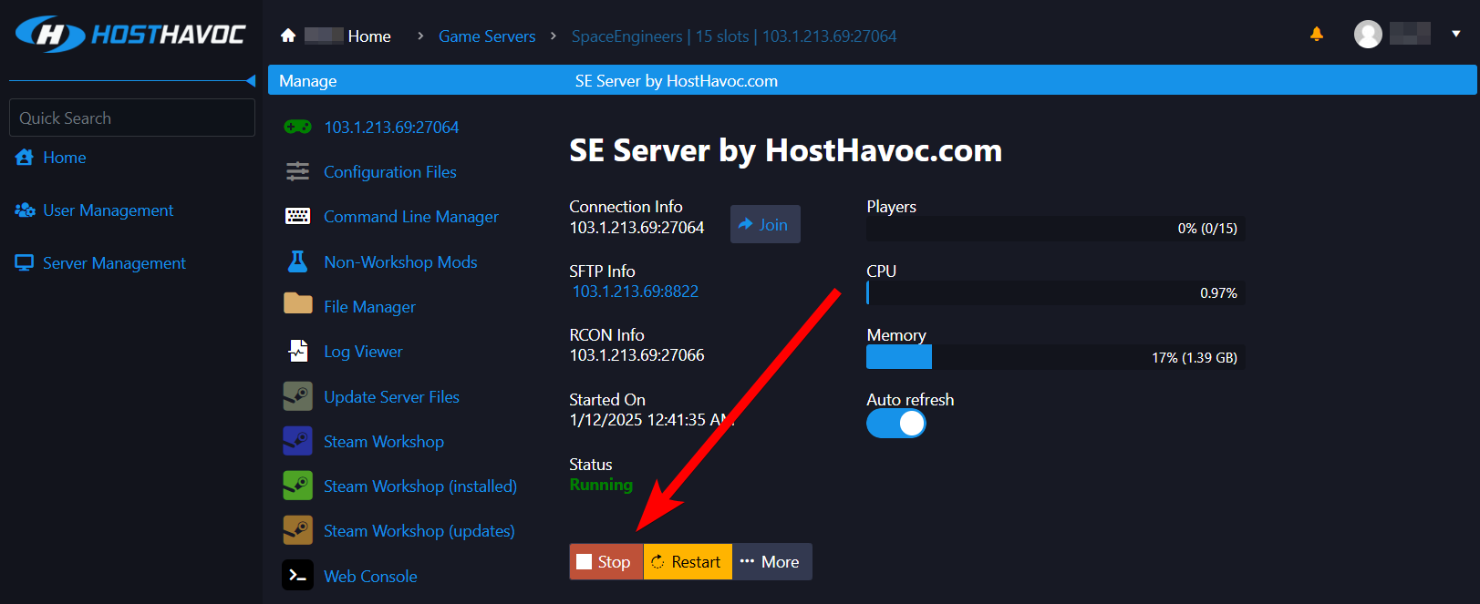Open Non-Workshop Mods
This screenshot has height=604, width=1480.
tap(400, 262)
